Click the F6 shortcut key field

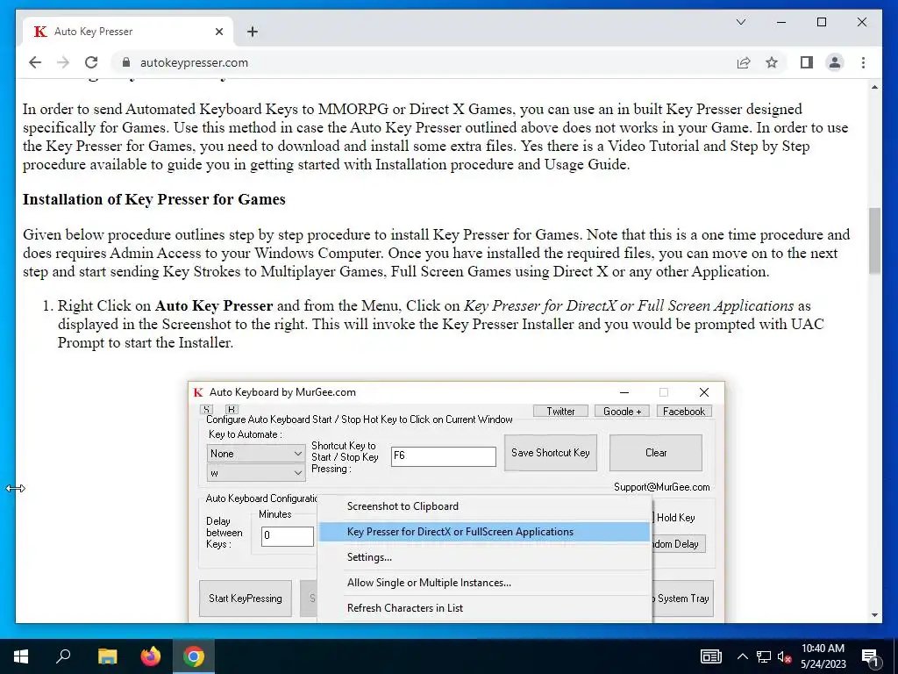click(443, 456)
